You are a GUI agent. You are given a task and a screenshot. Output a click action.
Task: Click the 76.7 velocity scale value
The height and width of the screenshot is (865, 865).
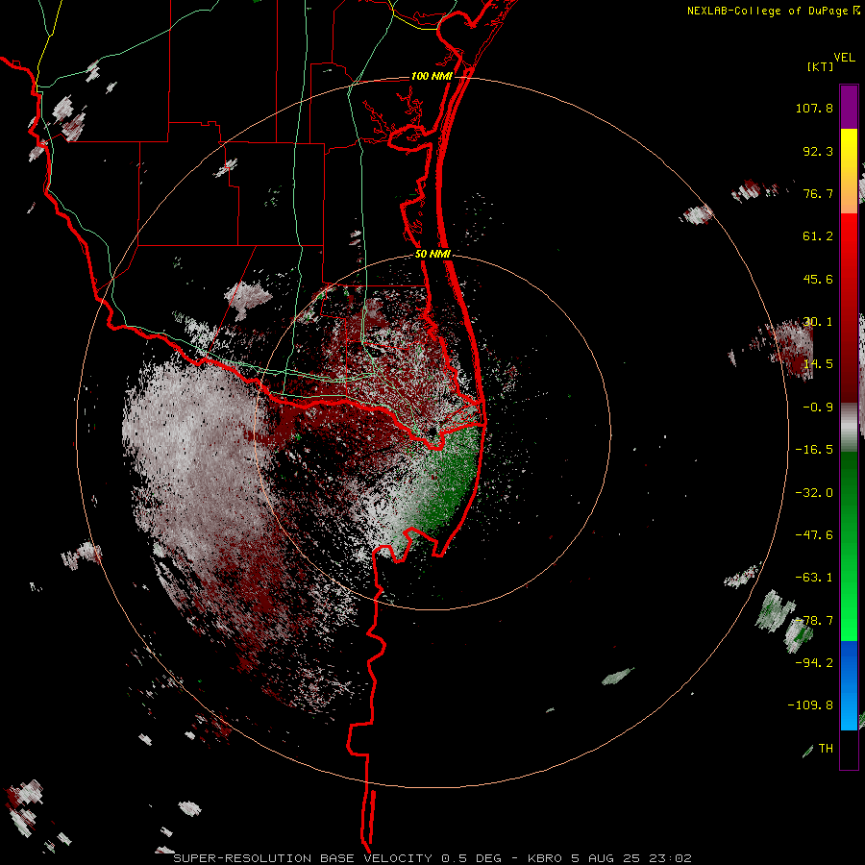click(x=818, y=193)
